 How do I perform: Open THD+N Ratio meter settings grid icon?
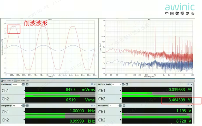pyautogui.click(x=123, y=85)
